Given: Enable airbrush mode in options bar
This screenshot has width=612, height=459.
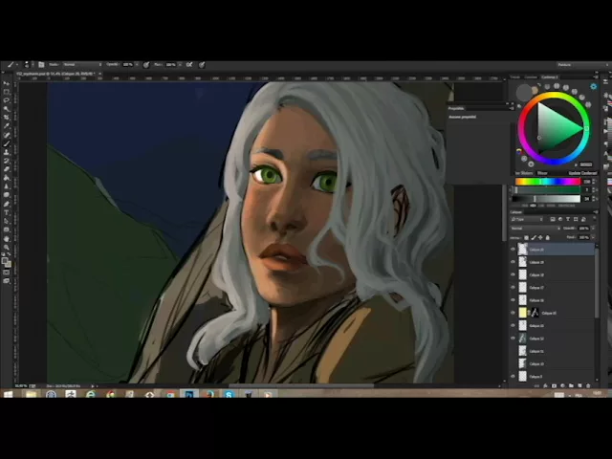Looking at the screenshot, I should tap(189, 65).
